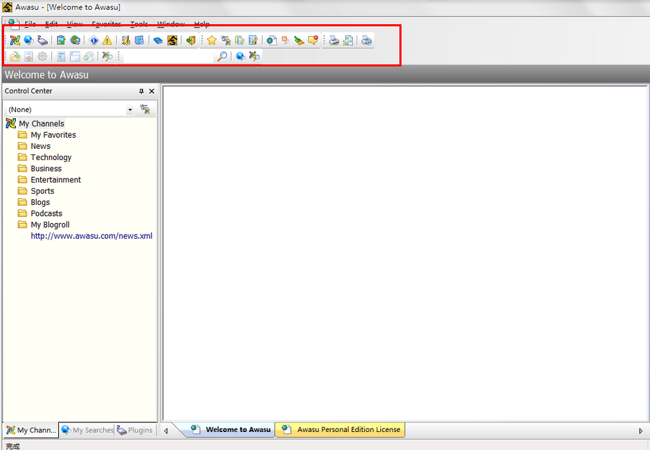The width and height of the screenshot is (650, 450).
Task: Click the notebook with pencil icon
Action: [253, 40]
